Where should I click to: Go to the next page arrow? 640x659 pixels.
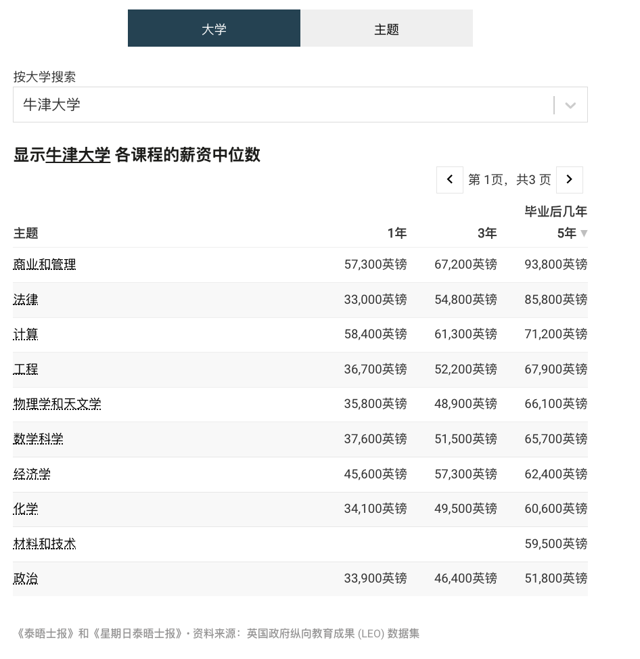click(569, 179)
